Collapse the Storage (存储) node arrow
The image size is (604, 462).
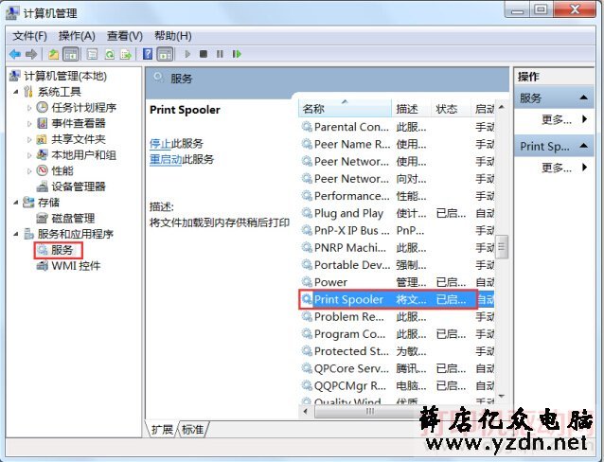(16, 203)
